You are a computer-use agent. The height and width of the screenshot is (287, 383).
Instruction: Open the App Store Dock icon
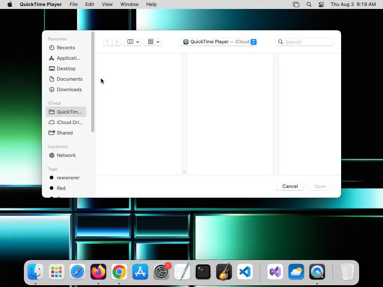pyautogui.click(x=140, y=272)
